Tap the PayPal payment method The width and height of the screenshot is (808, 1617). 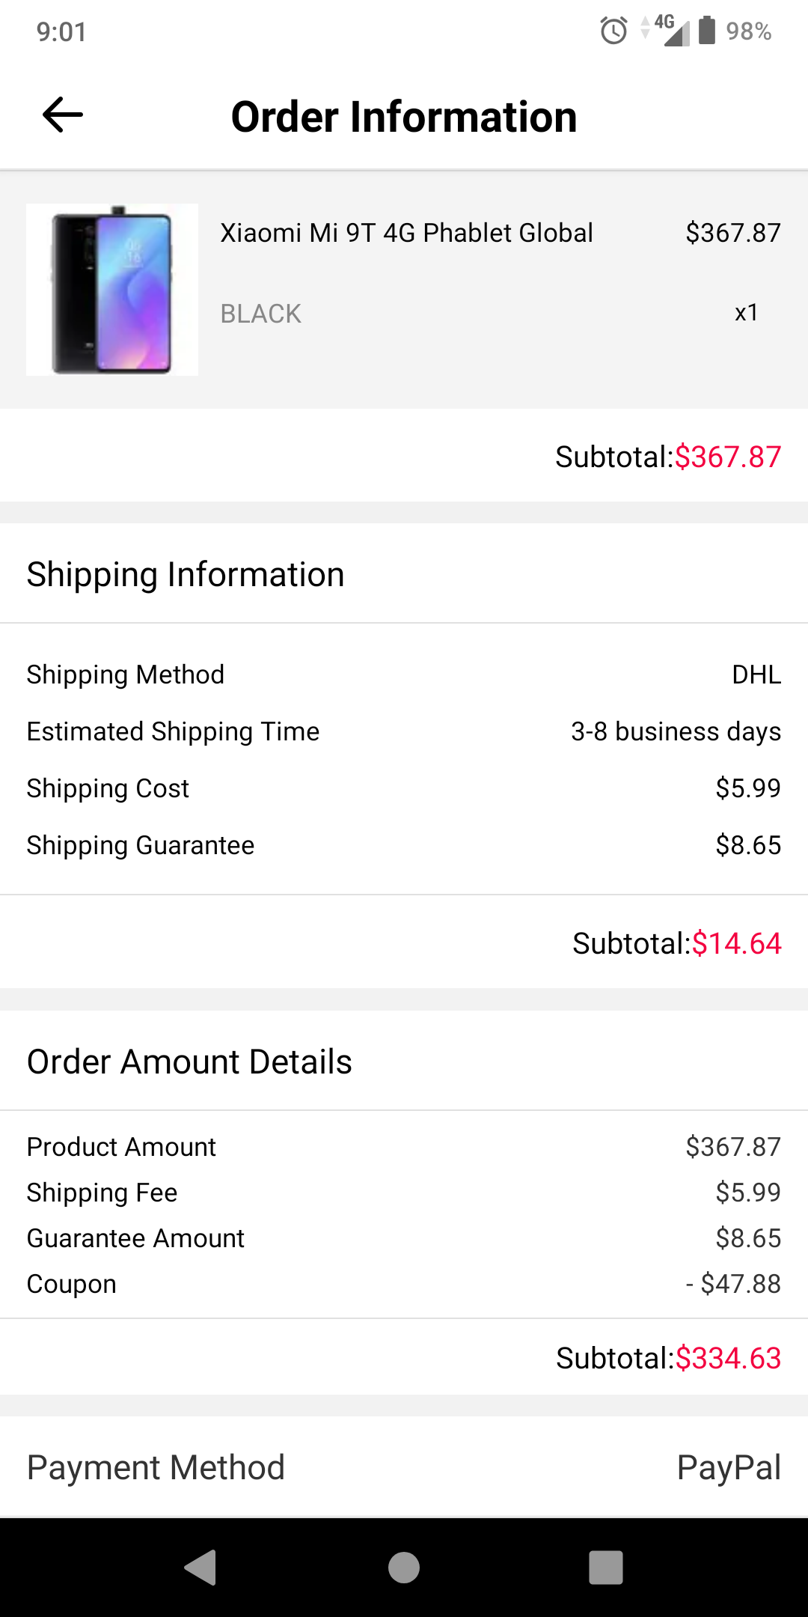(x=728, y=1467)
